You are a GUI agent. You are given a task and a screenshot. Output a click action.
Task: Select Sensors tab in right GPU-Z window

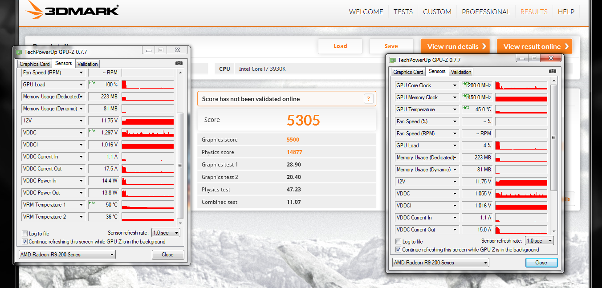tap(437, 71)
